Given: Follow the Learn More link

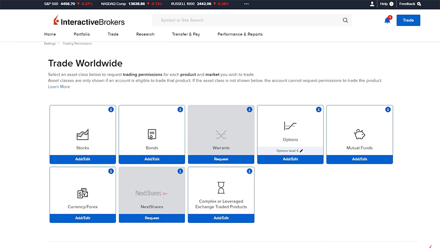Looking at the screenshot, I should pos(59,87).
